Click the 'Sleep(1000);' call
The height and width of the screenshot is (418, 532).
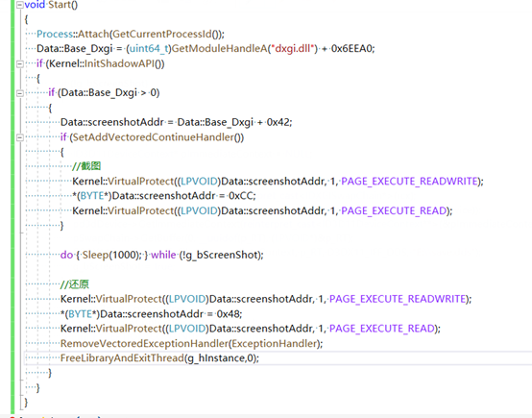[x=112, y=255]
